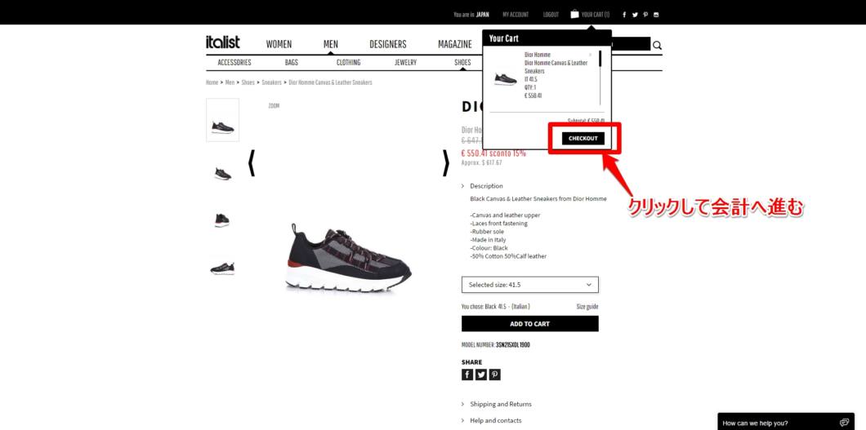
Task: Open the DESIGNERS menu
Action: 388,45
